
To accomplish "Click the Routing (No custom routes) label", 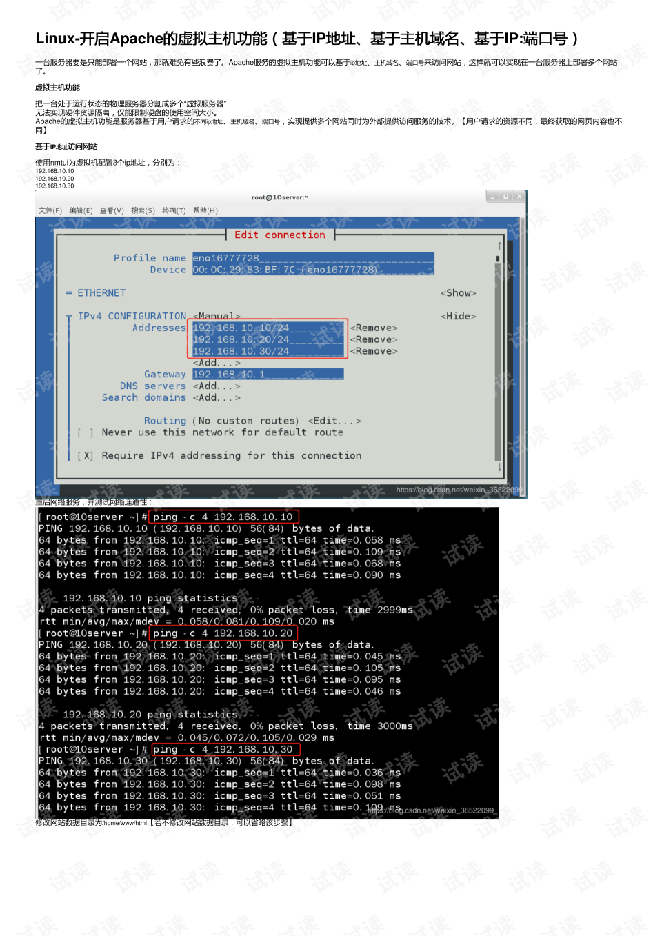I will click(x=221, y=421).
